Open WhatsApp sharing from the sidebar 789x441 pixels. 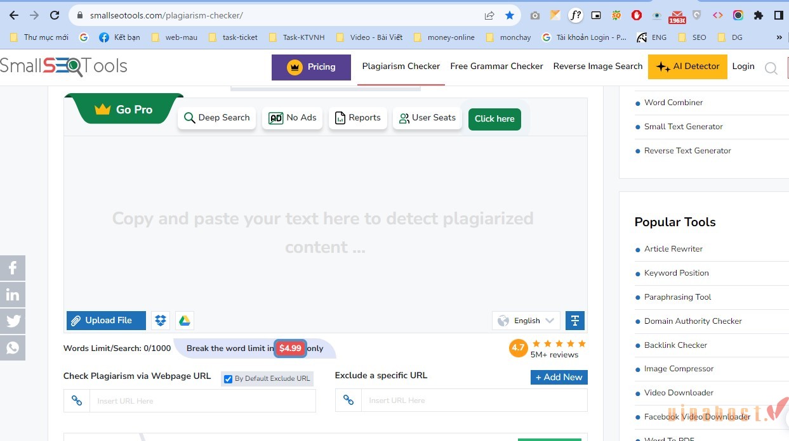(13, 347)
